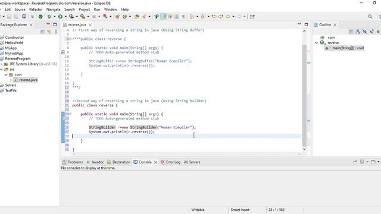Screen dimensions: 381x214
Task: Toggle Hide Fields in Outline view
Action: pos(364,32)
